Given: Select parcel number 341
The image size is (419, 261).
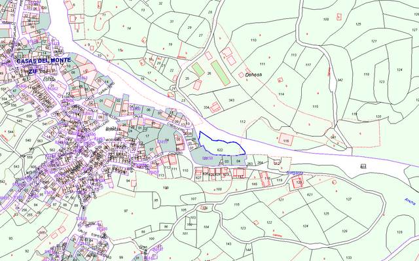Looking at the screenshot, I should 333,137.
